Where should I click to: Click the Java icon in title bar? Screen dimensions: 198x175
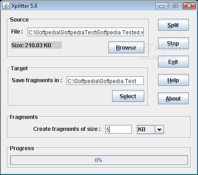6,6
